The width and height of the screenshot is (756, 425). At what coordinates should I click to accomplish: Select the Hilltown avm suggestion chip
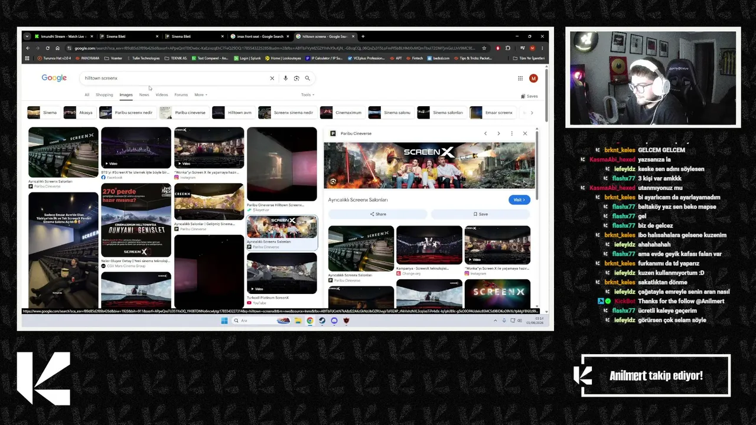(233, 113)
